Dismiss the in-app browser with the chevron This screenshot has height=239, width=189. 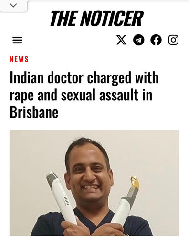point(13,6)
